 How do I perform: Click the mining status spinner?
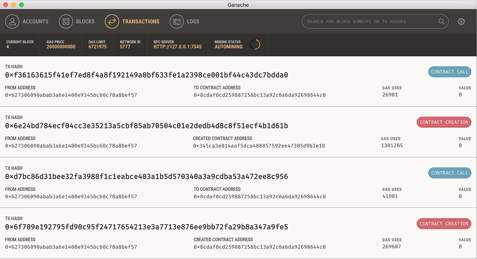(255, 45)
